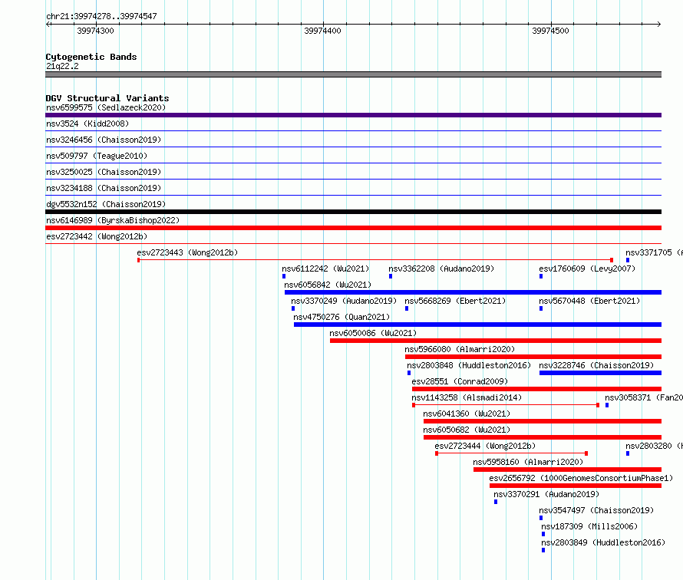The width and height of the screenshot is (683, 580).
Task: Click the purple nsv6599575 variant bar
Action: point(353,115)
